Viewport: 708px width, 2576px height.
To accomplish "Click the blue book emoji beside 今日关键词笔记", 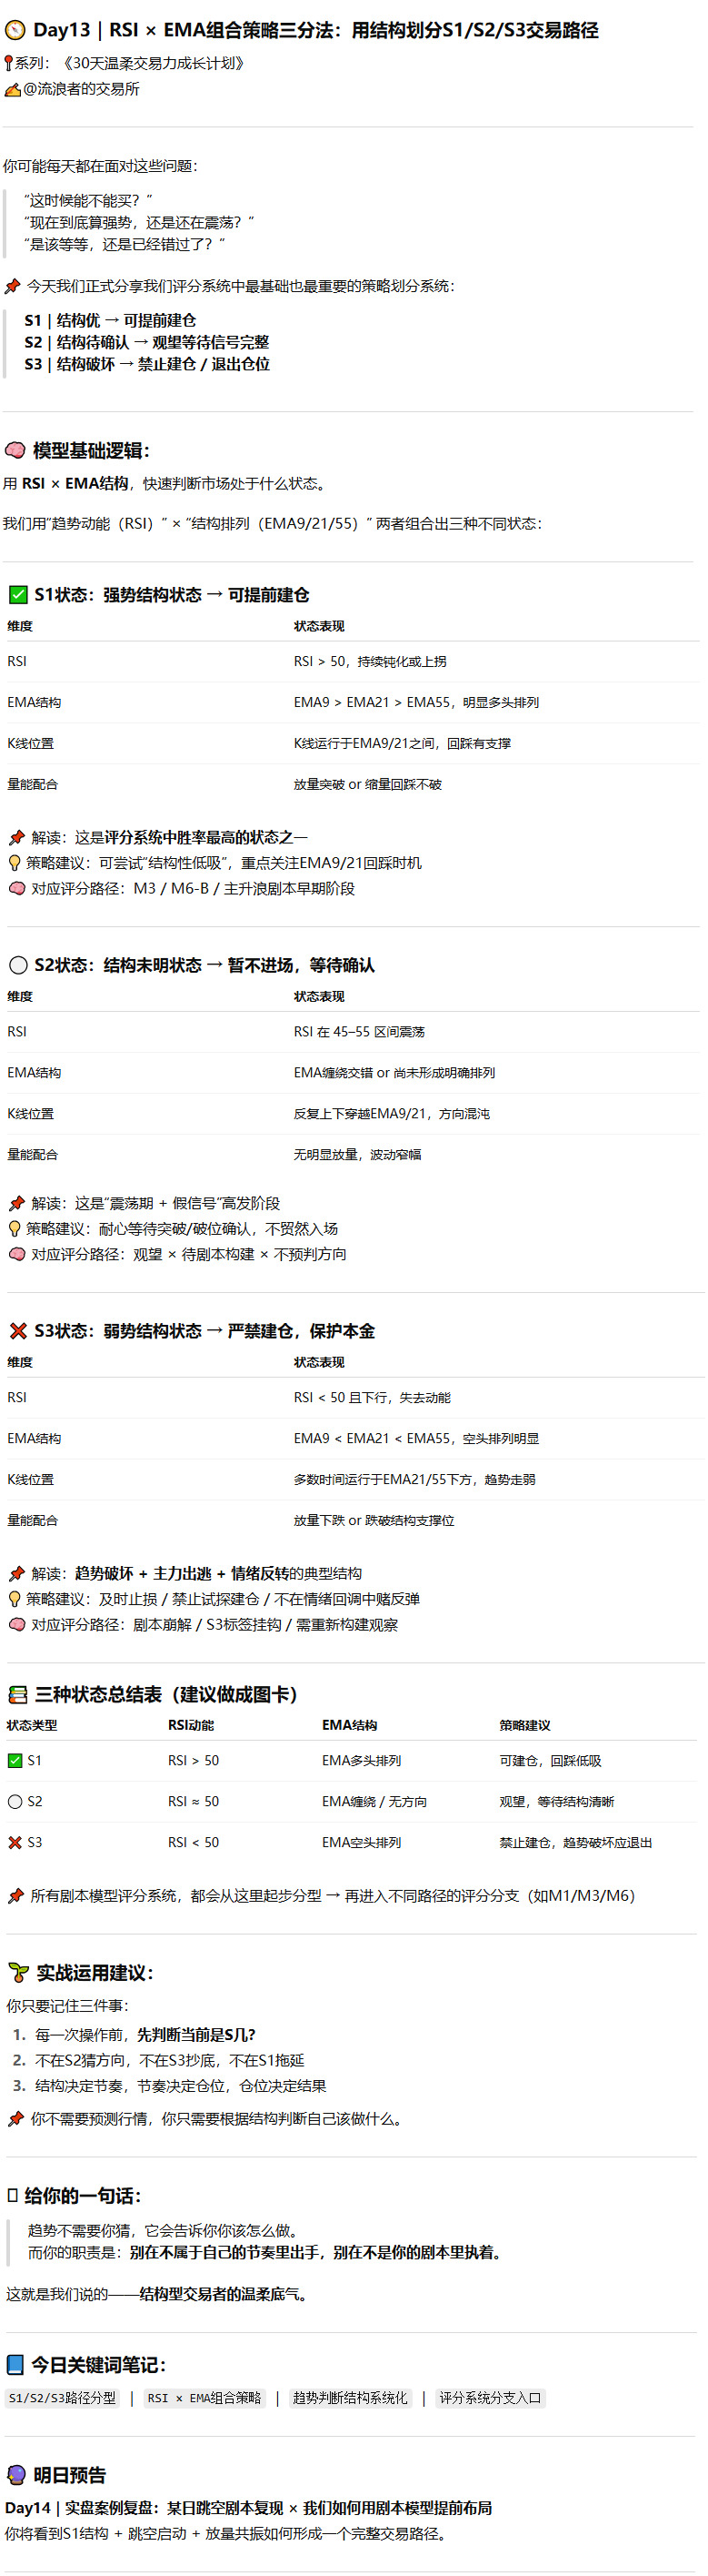I will coord(15,2364).
